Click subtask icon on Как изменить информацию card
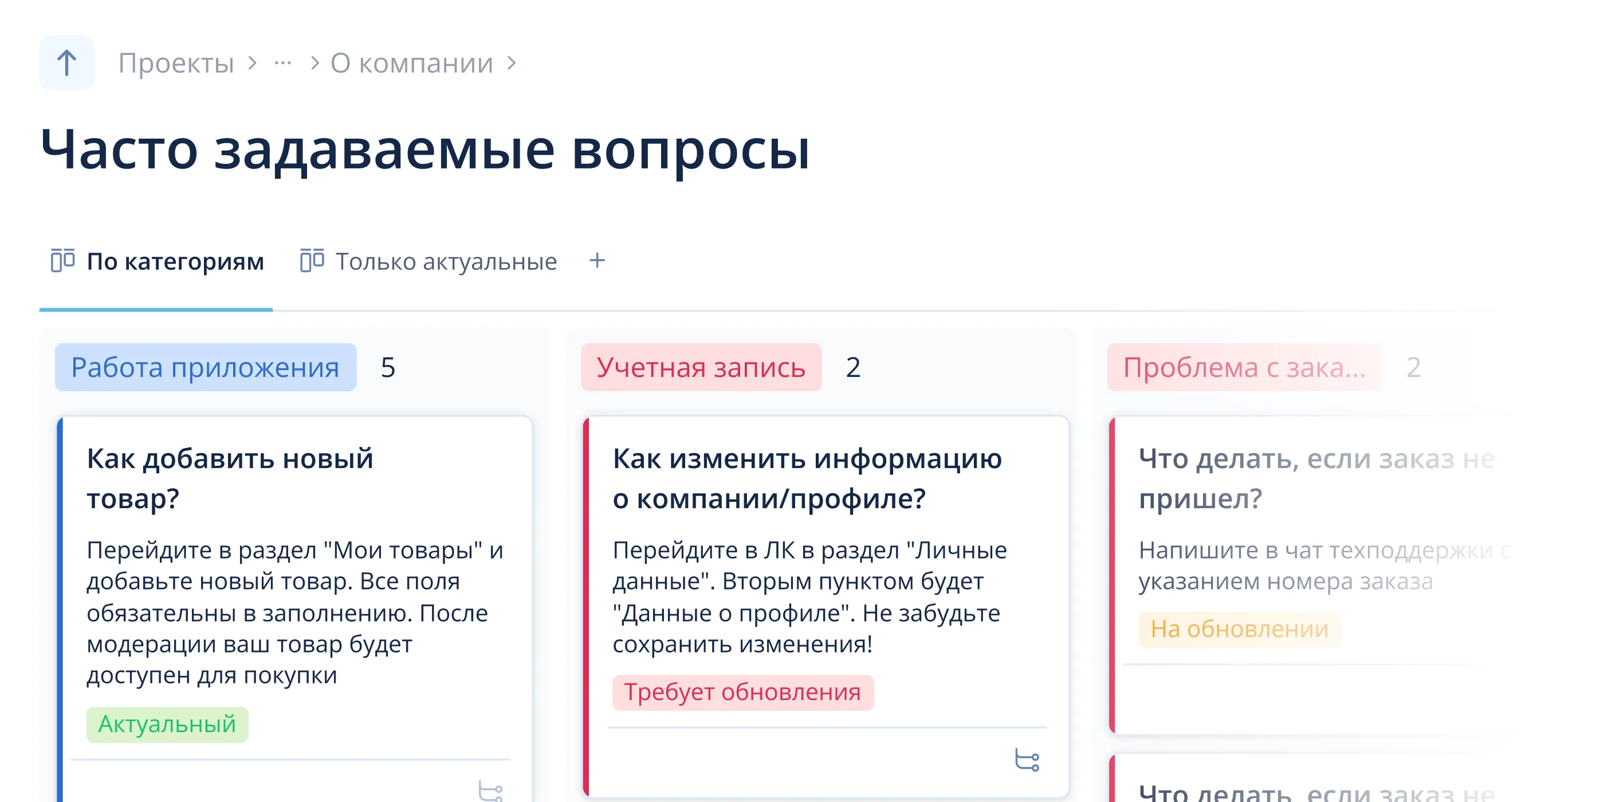This screenshot has width=1604, height=802. [x=1027, y=760]
